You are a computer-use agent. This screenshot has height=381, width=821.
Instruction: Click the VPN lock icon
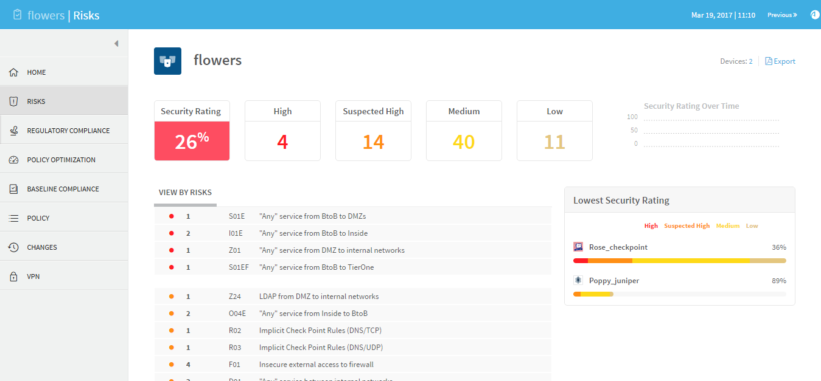tap(13, 276)
